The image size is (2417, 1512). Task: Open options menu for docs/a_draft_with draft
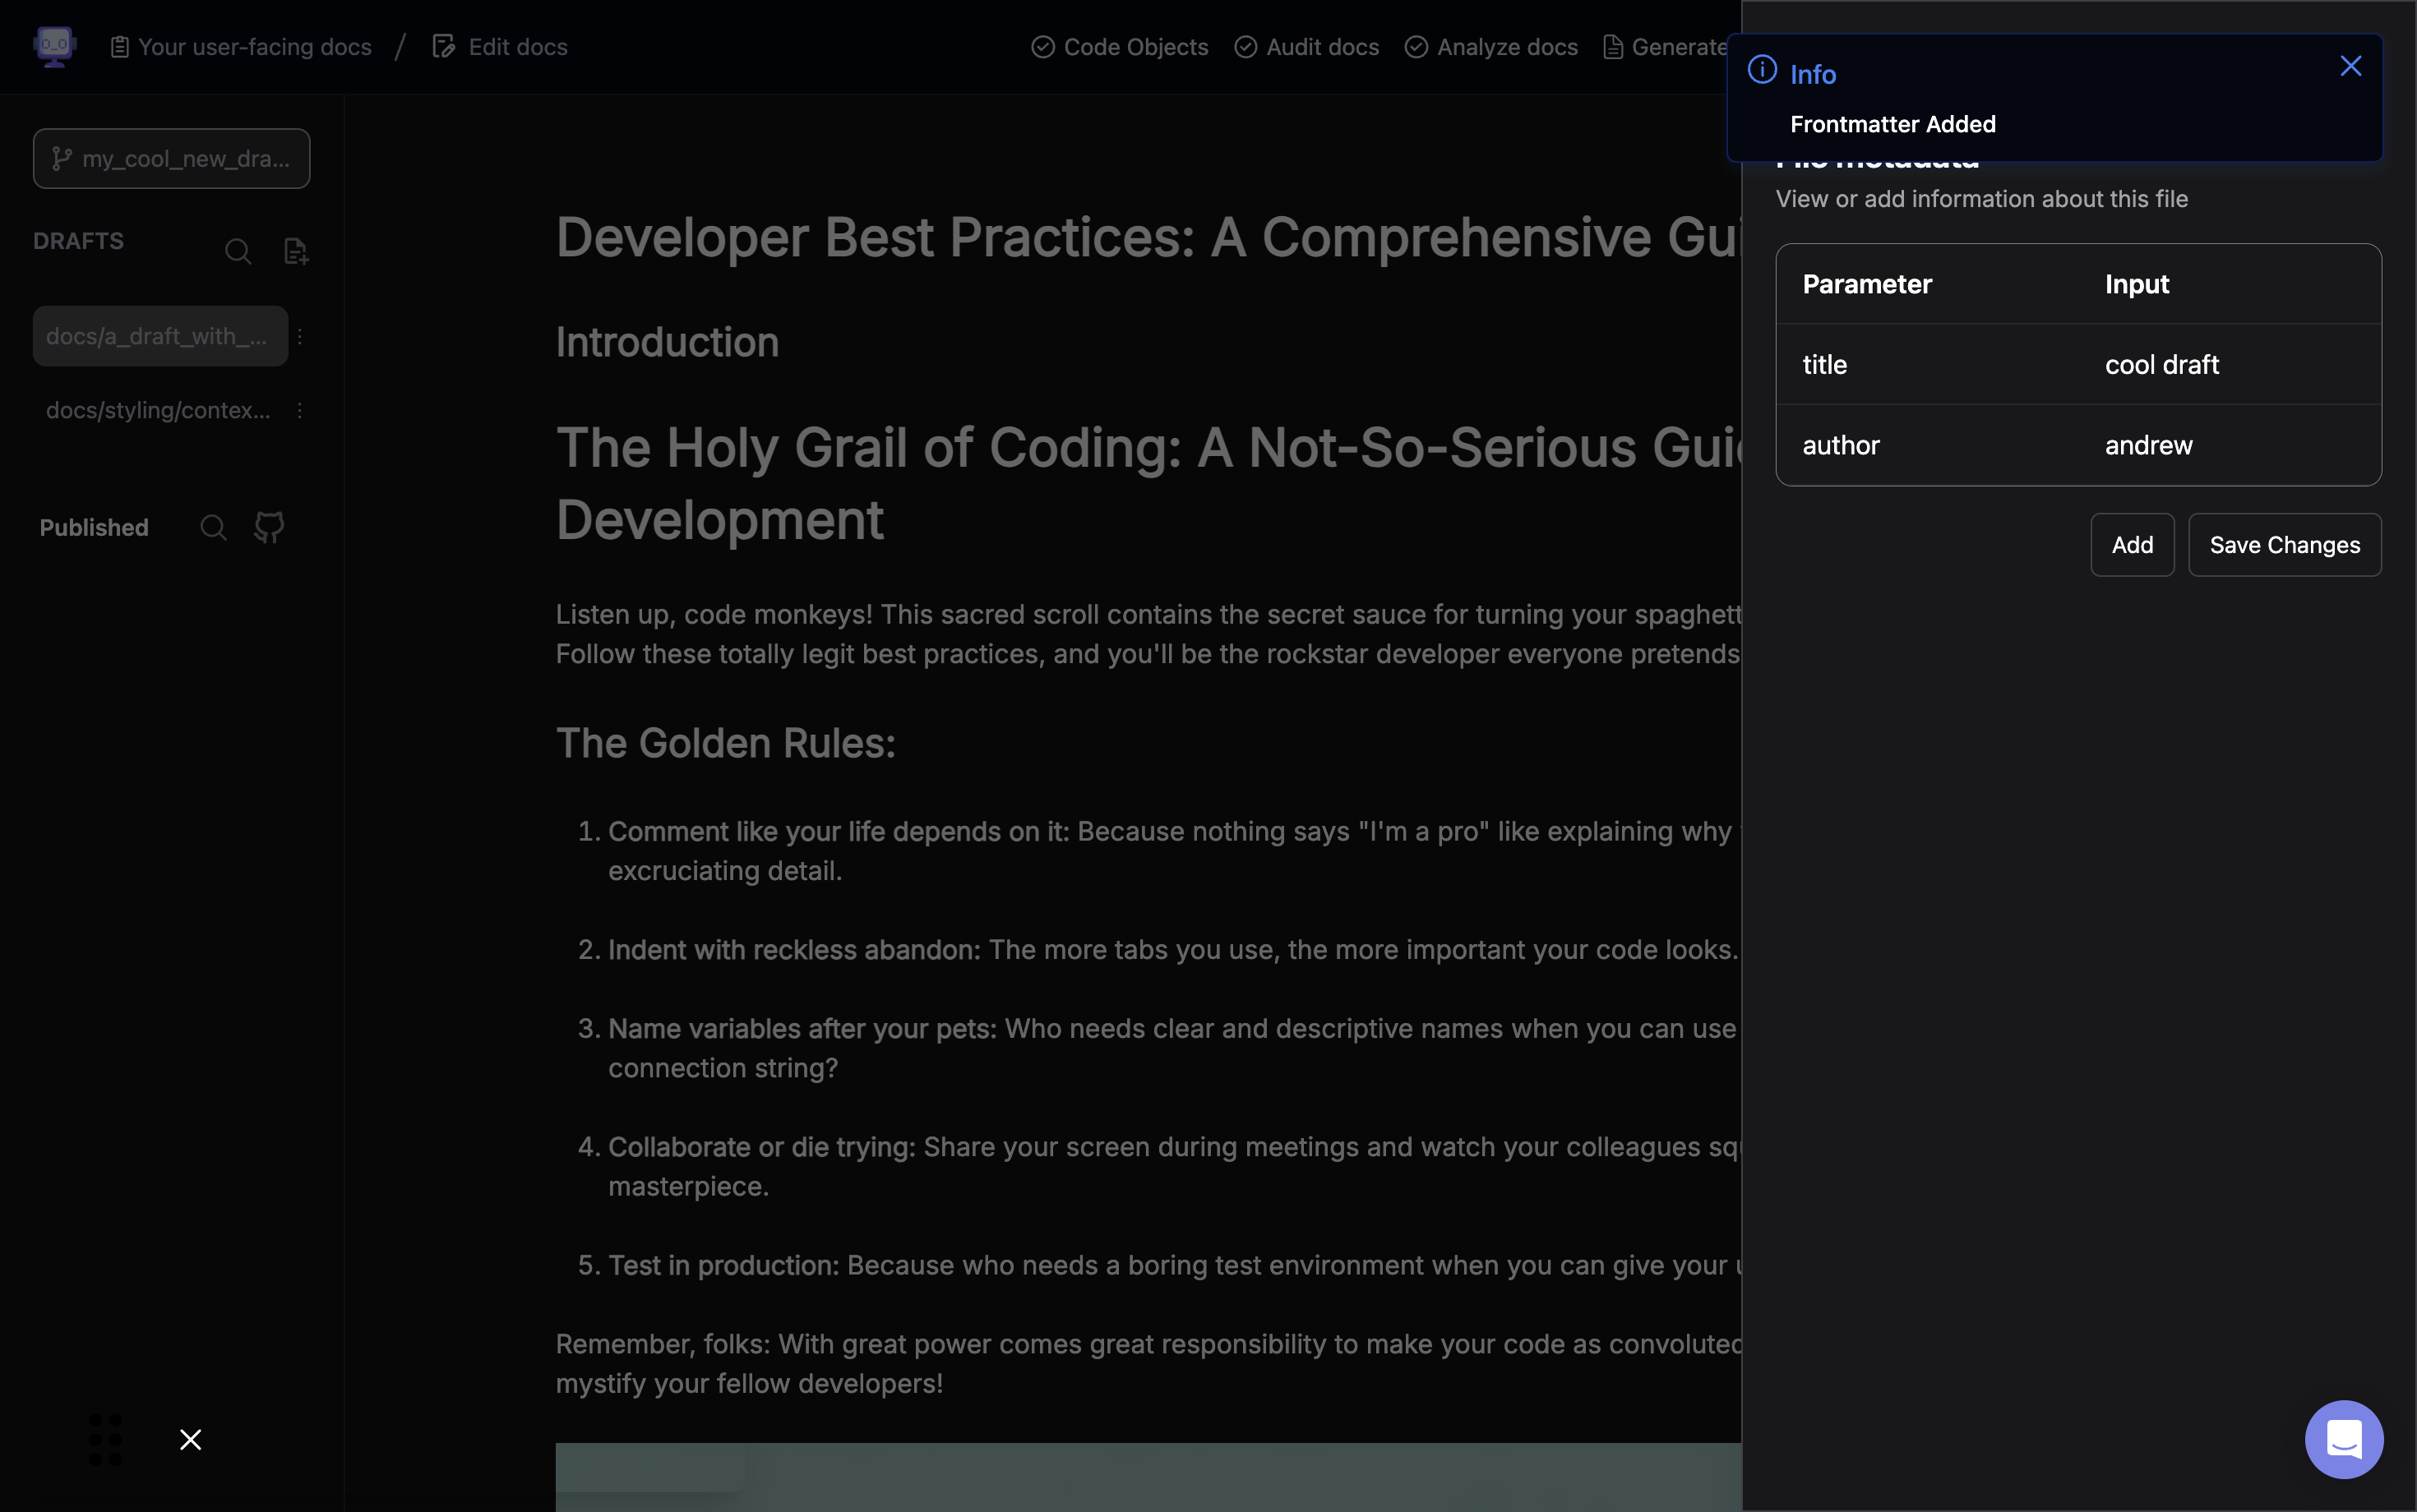299,336
